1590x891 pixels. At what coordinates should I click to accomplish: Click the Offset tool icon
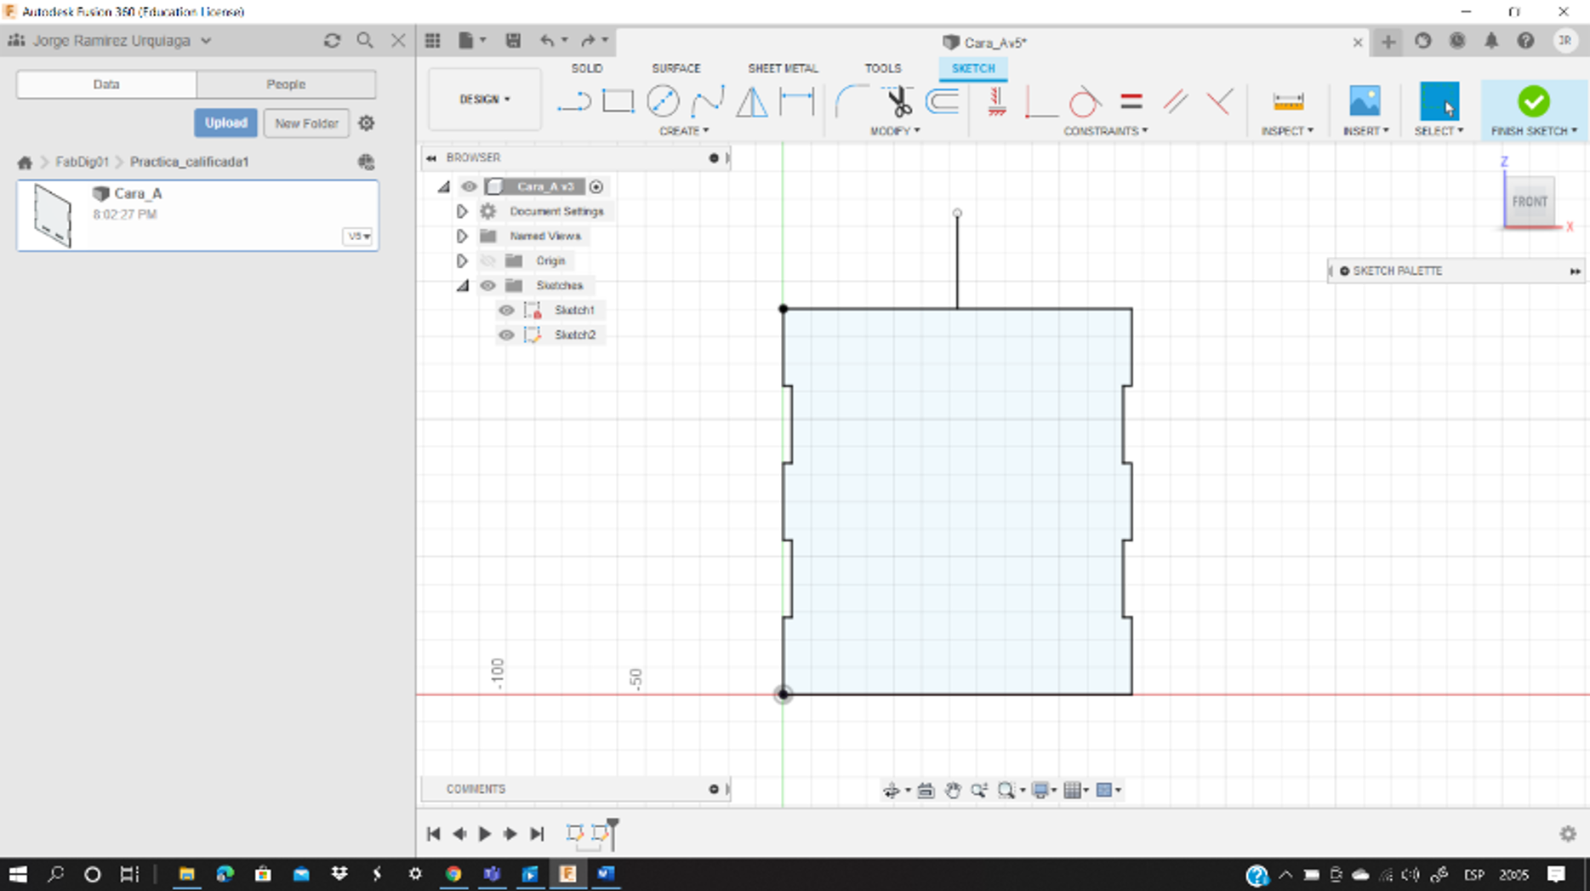(x=943, y=101)
